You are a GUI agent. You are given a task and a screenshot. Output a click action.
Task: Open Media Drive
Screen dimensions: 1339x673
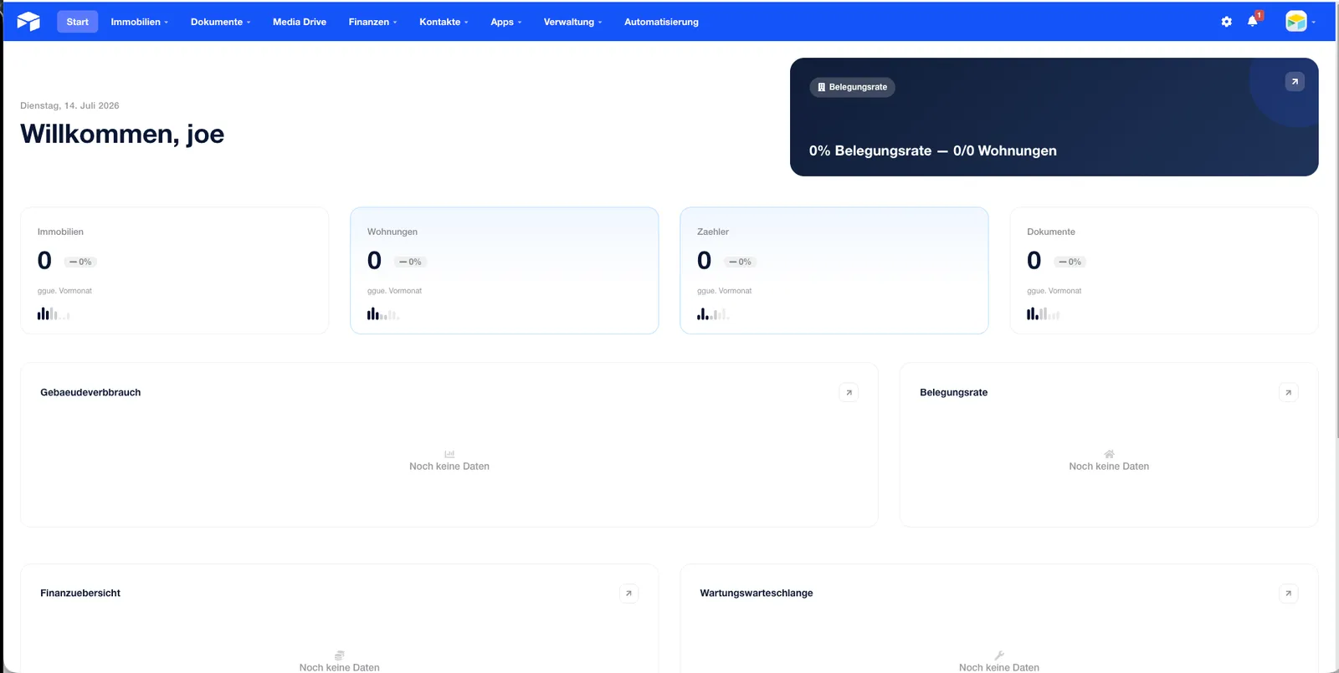(x=300, y=22)
